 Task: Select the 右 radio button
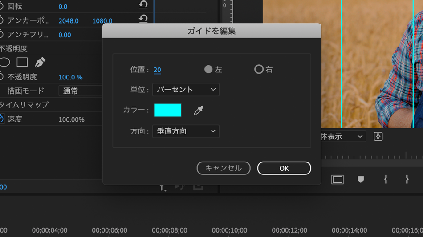coord(259,69)
